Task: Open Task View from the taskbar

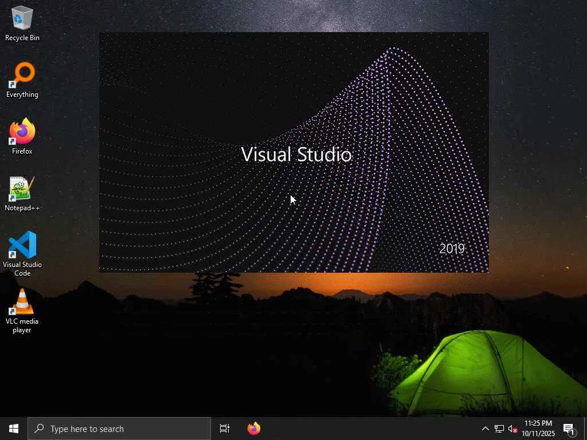Action: pyautogui.click(x=225, y=429)
